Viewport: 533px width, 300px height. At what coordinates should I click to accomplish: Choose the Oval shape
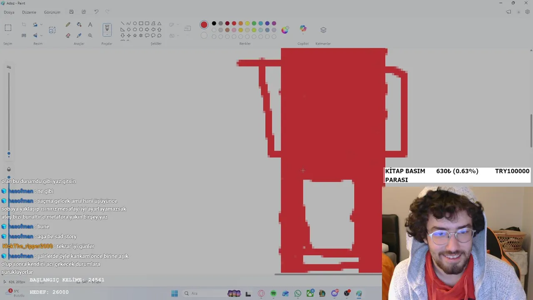(134, 23)
